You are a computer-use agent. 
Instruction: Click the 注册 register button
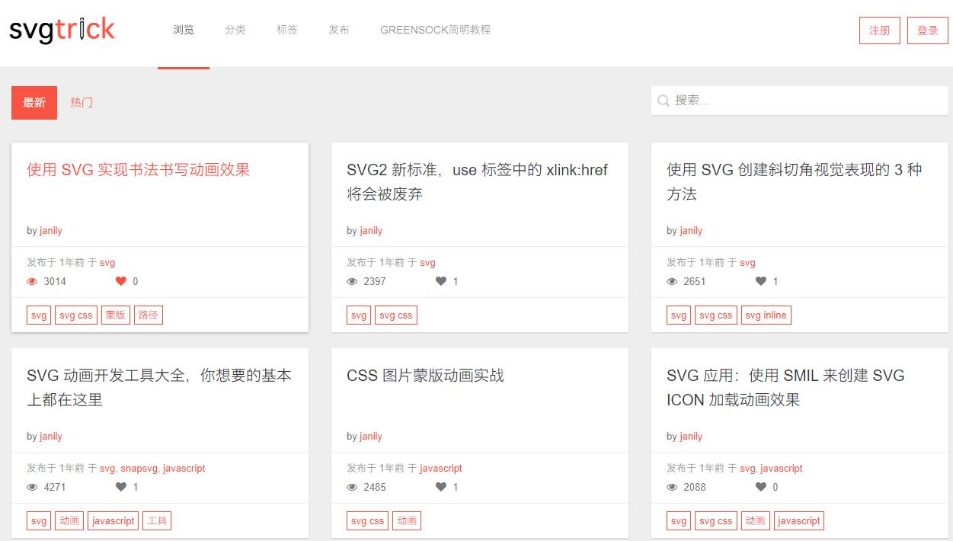[880, 30]
